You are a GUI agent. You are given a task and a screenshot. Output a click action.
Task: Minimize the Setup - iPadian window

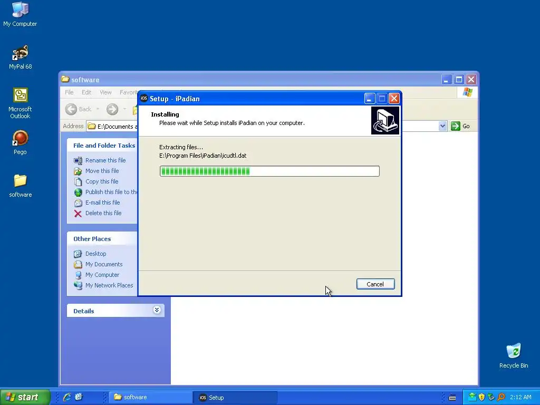click(x=370, y=99)
